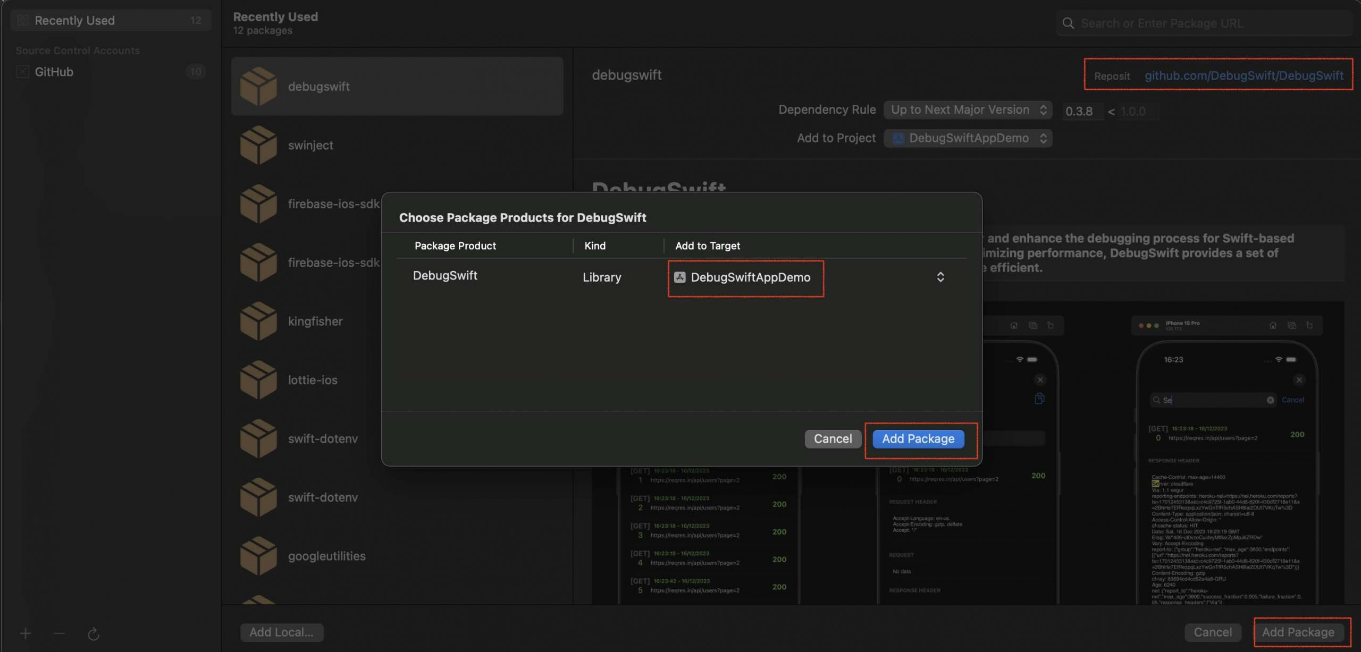
Task: Click Add Package in the dialog
Action: click(x=919, y=439)
